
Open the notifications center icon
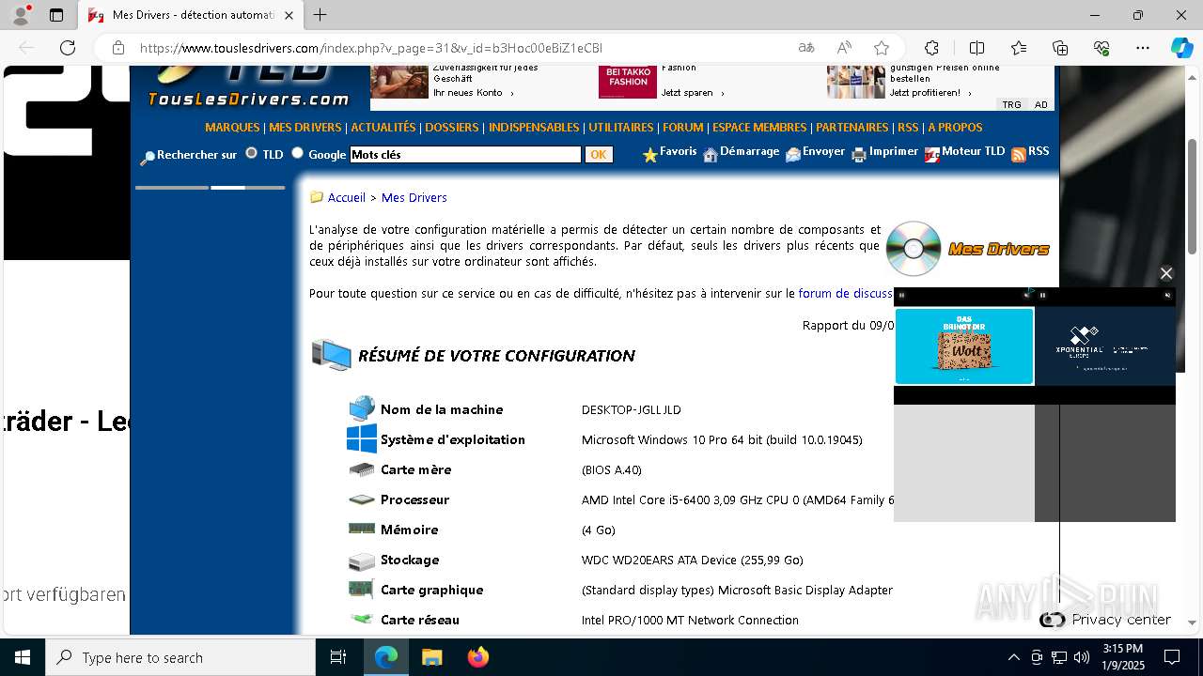tap(1173, 657)
